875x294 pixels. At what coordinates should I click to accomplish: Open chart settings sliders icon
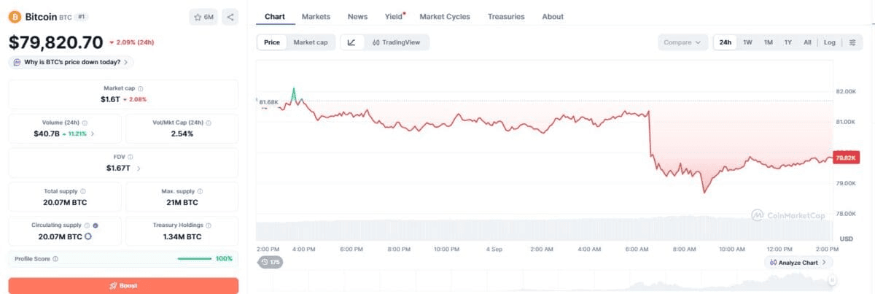[x=852, y=42]
